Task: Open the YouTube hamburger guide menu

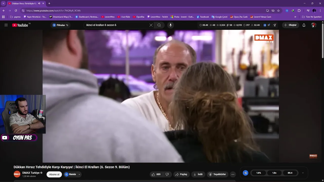Action: [6, 25]
